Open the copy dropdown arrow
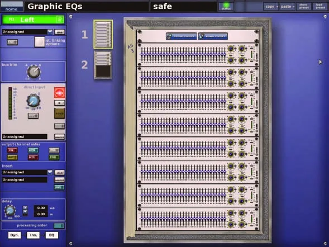The image size is (329, 247). coord(277,7)
